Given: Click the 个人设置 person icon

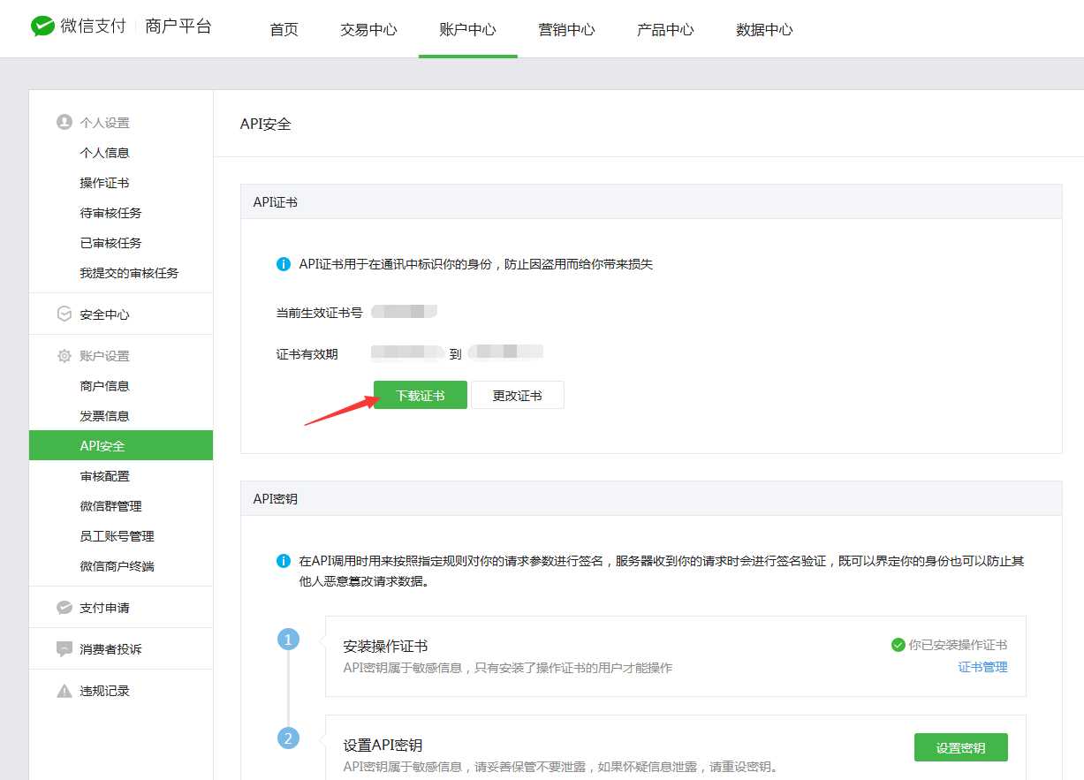Looking at the screenshot, I should (64, 122).
